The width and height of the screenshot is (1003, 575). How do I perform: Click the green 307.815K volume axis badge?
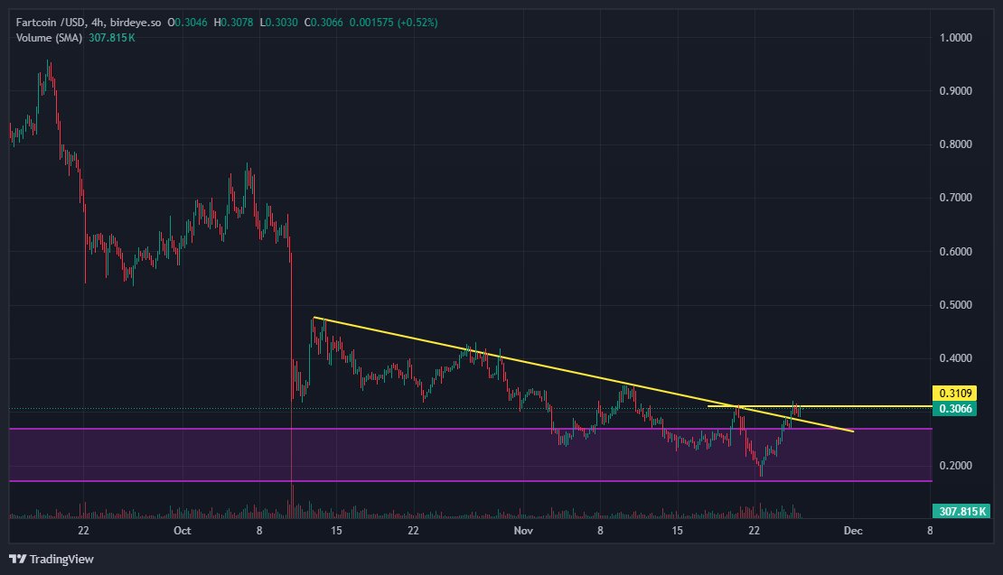click(960, 511)
